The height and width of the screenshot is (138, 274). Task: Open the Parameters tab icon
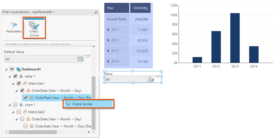(14, 25)
